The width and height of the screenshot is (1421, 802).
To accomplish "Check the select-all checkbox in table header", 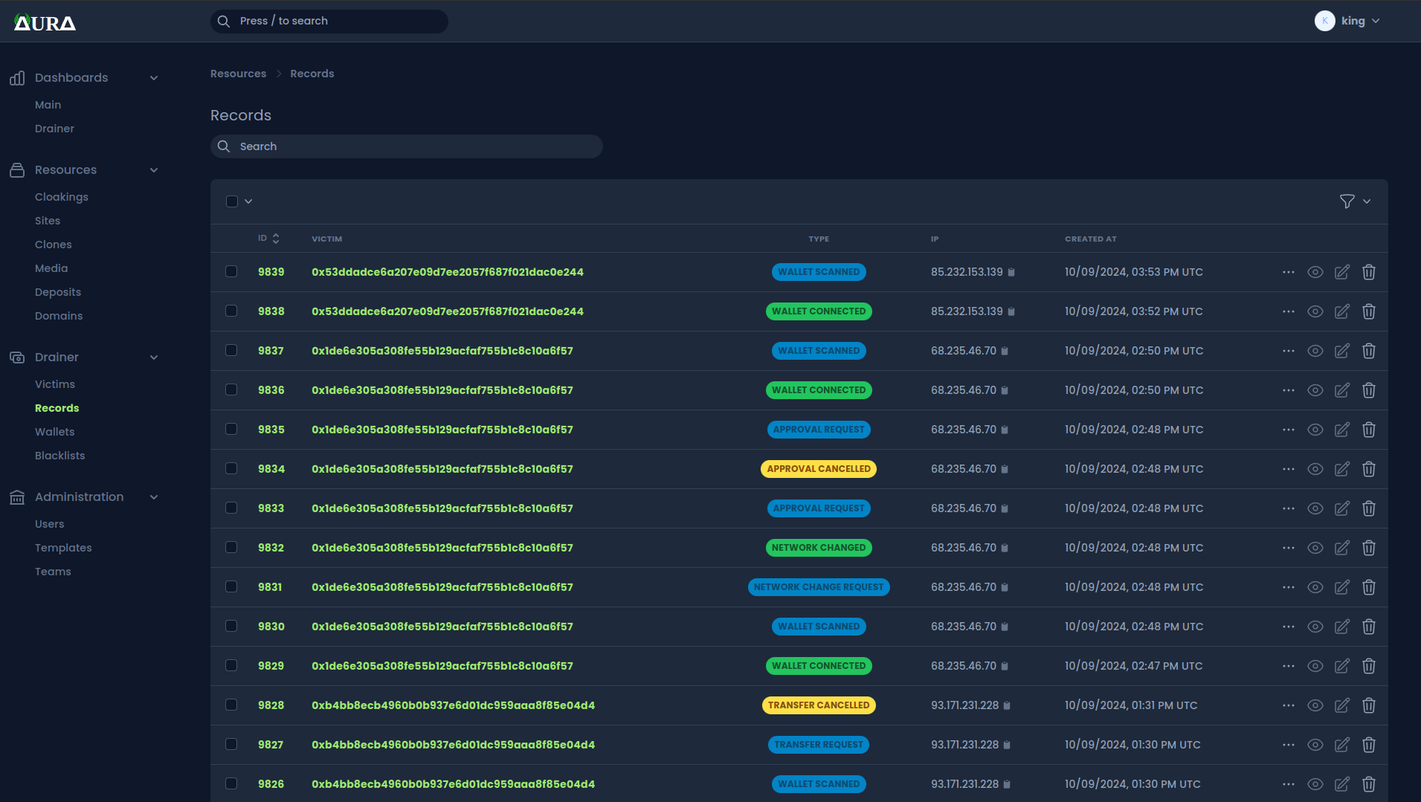I will pos(232,201).
